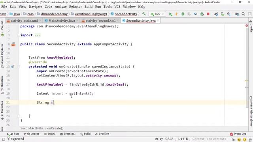Open the Code menu

(x=48, y=7)
